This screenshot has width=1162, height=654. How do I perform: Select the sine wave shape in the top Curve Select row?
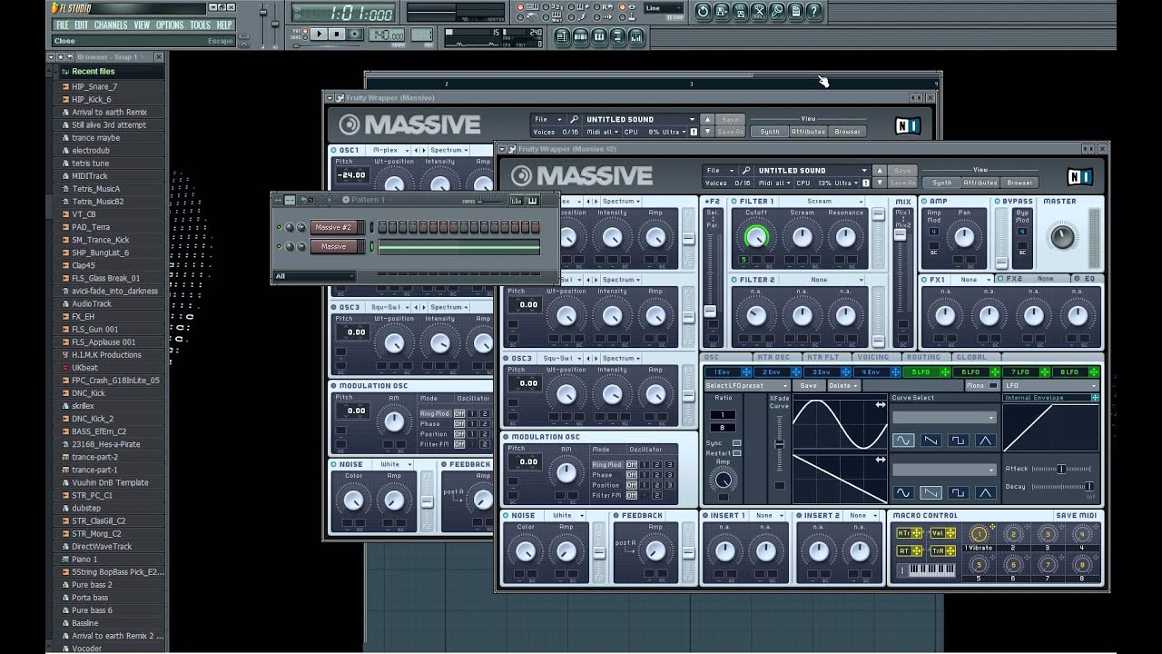(902, 441)
